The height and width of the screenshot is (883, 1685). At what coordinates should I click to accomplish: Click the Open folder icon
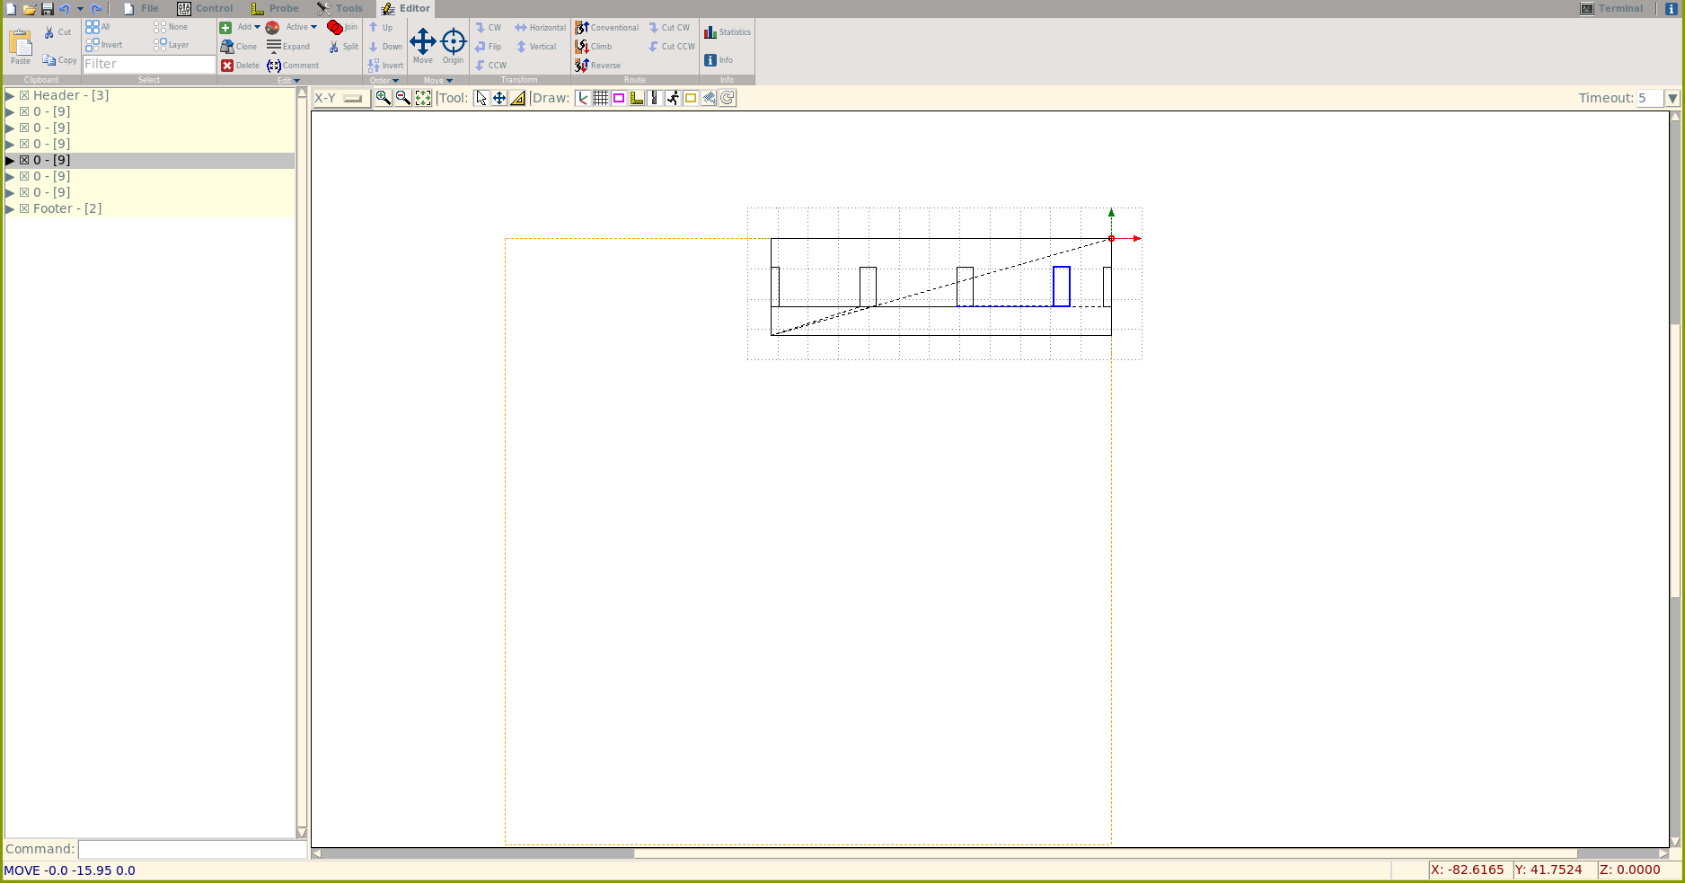(x=29, y=8)
